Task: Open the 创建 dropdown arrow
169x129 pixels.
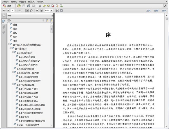Action: [x=12, y=6]
